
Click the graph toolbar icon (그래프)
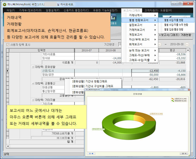coord(114,19)
